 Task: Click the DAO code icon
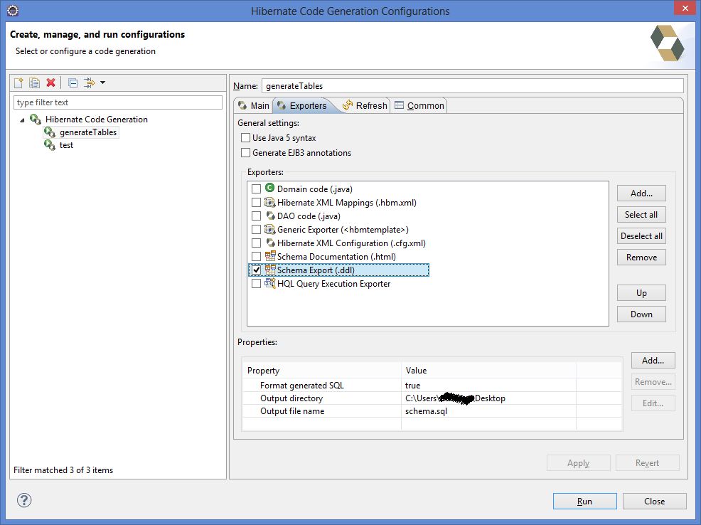(270, 216)
